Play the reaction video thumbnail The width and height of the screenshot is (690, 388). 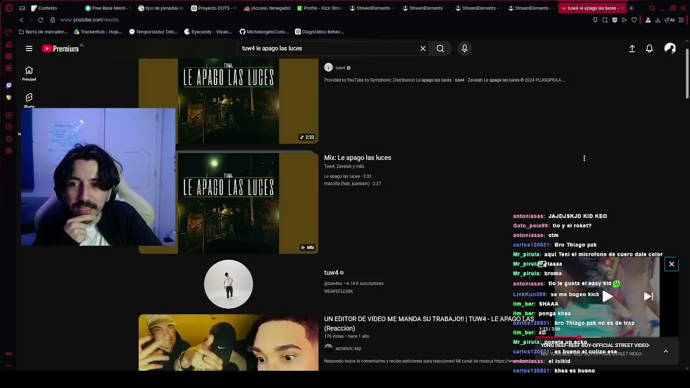229,343
